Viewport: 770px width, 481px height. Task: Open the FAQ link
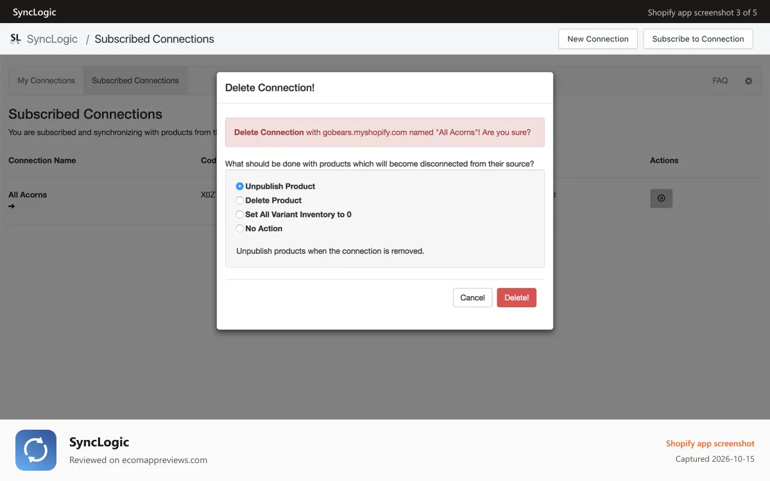point(720,81)
